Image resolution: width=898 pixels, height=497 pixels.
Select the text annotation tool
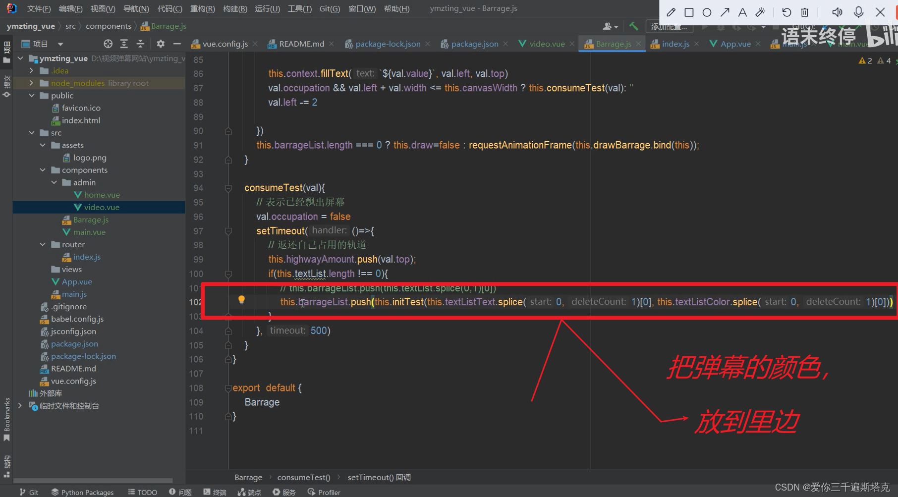click(742, 12)
